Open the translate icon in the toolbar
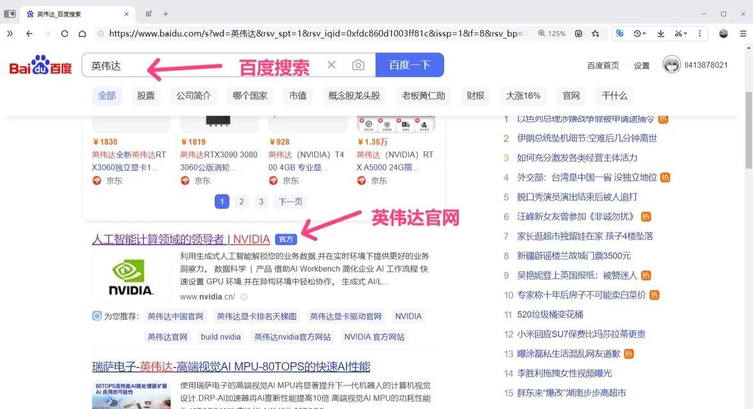 620,34
